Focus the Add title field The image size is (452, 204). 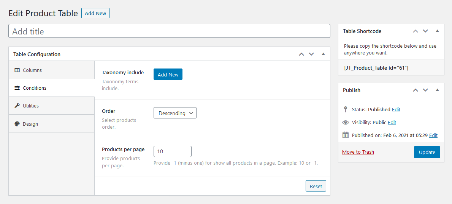point(169,31)
